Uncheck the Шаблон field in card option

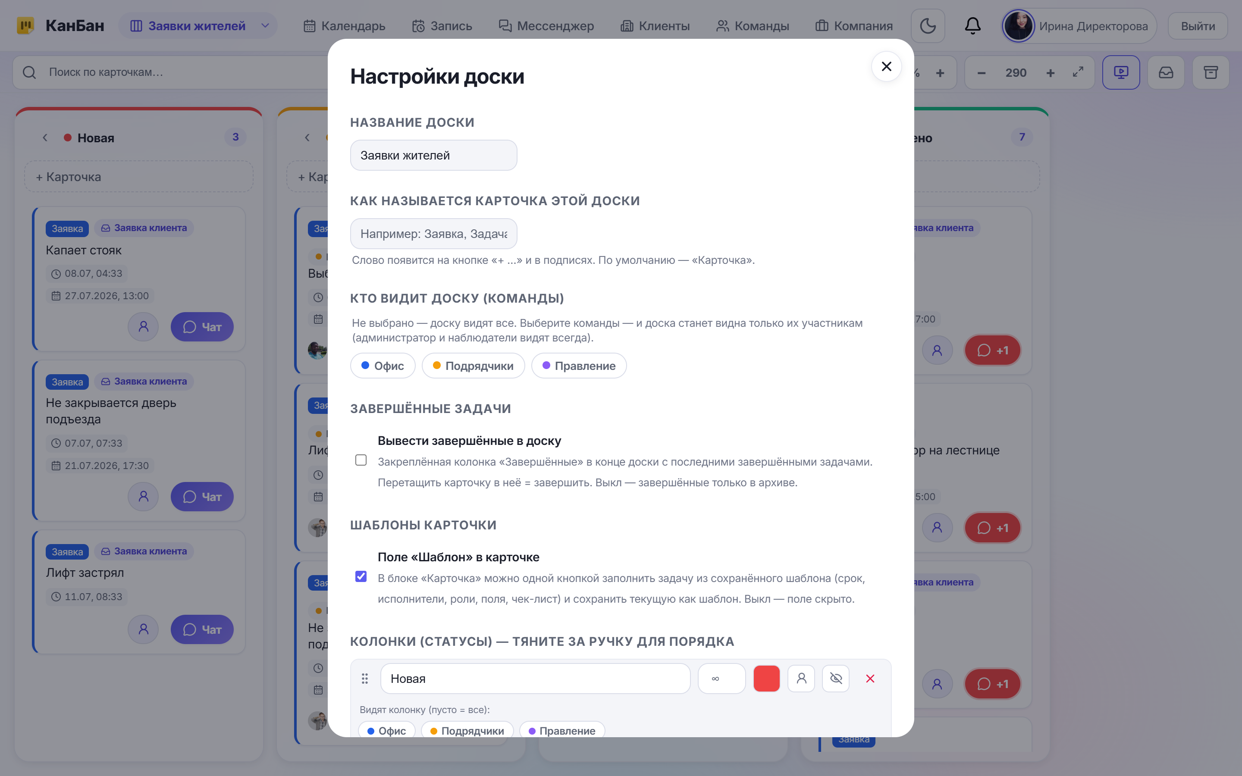coord(361,576)
